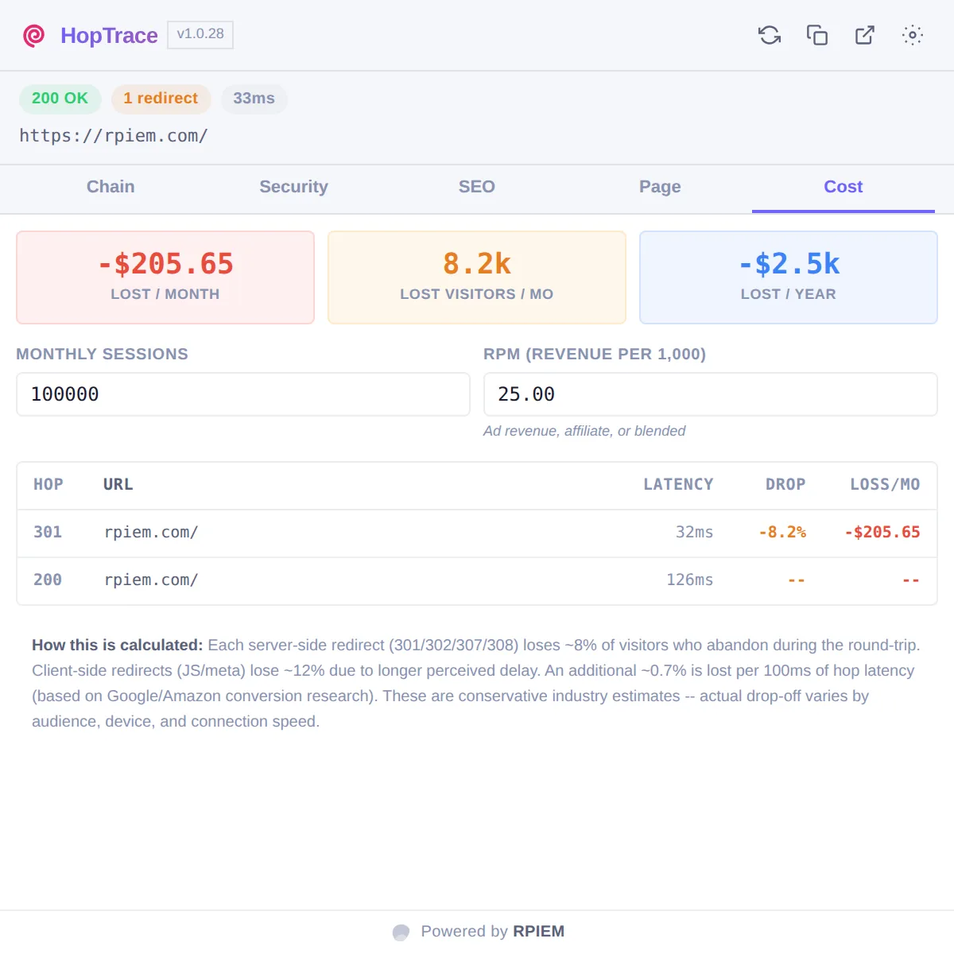The width and height of the screenshot is (954, 954).
Task: Select the SEO tab
Action: point(477,187)
